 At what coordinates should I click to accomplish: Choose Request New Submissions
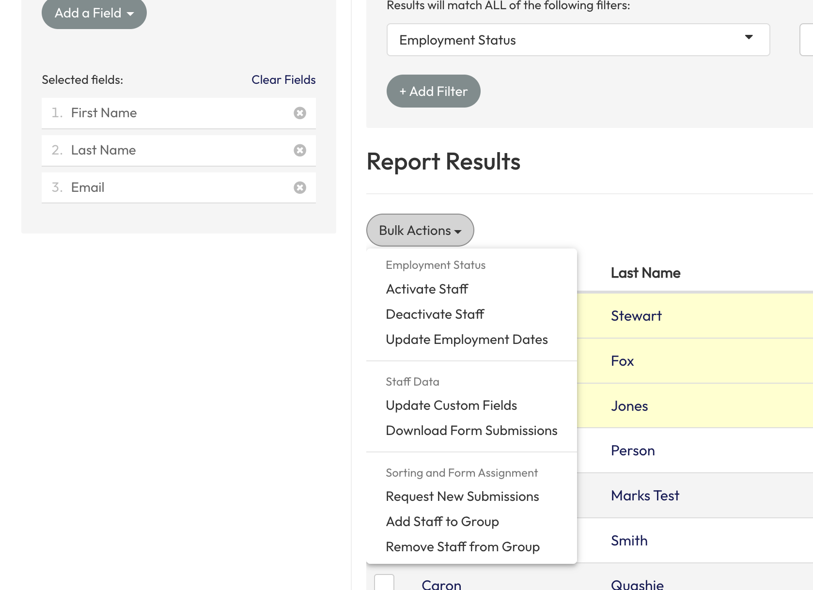click(462, 496)
